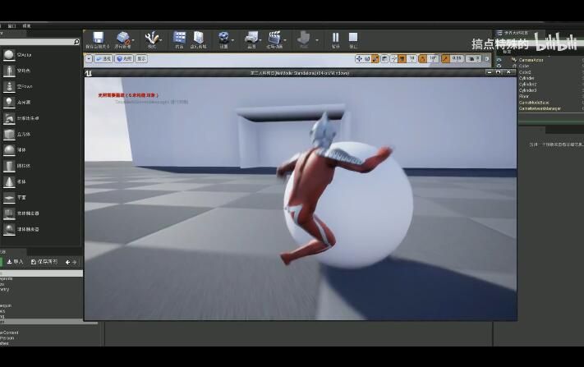Expand the Blueprints dropdown arrow
584x367 pixels.
260,40
